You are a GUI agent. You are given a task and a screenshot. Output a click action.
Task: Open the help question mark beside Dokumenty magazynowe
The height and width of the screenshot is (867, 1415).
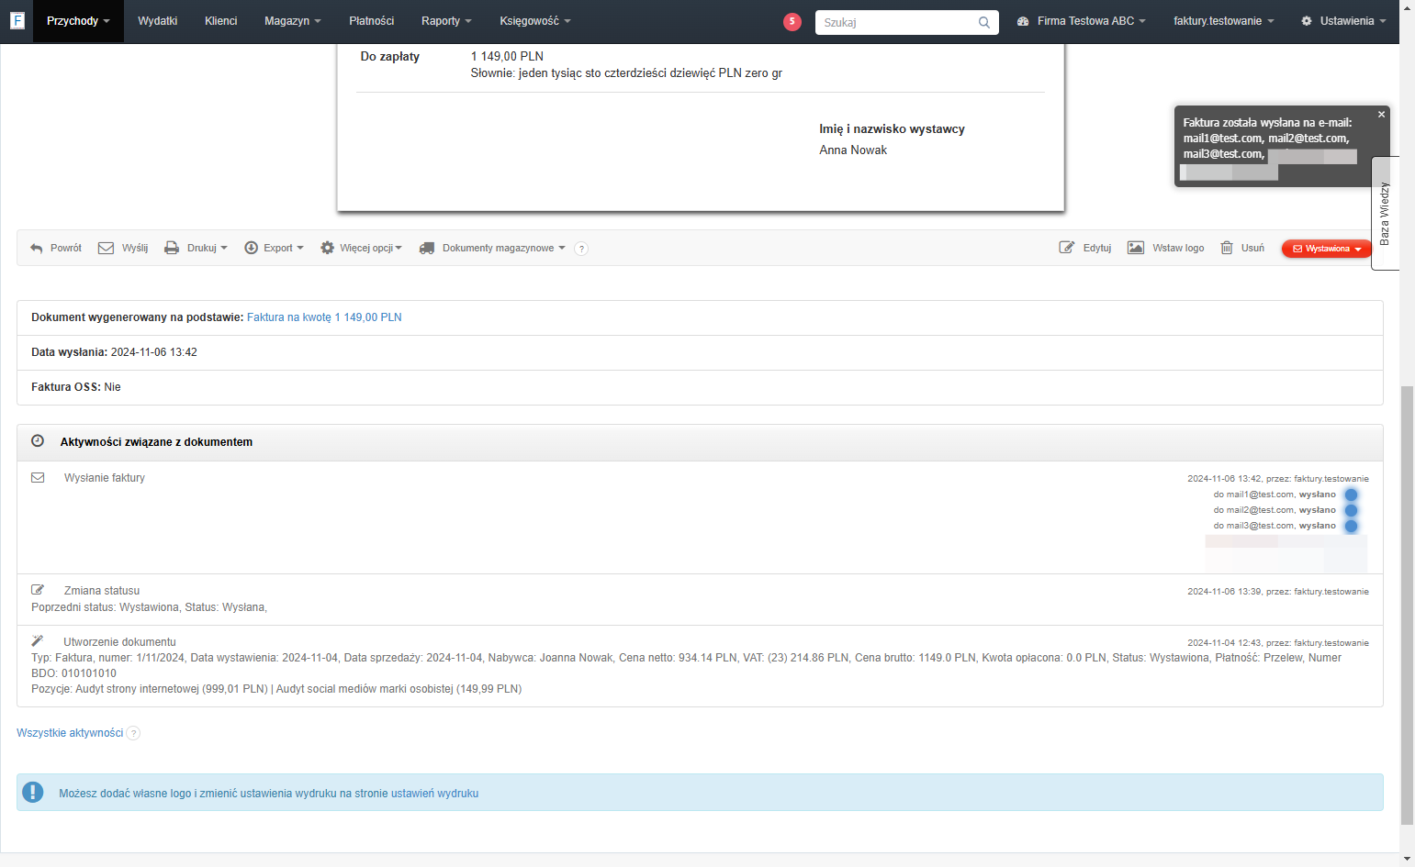pyautogui.click(x=581, y=249)
